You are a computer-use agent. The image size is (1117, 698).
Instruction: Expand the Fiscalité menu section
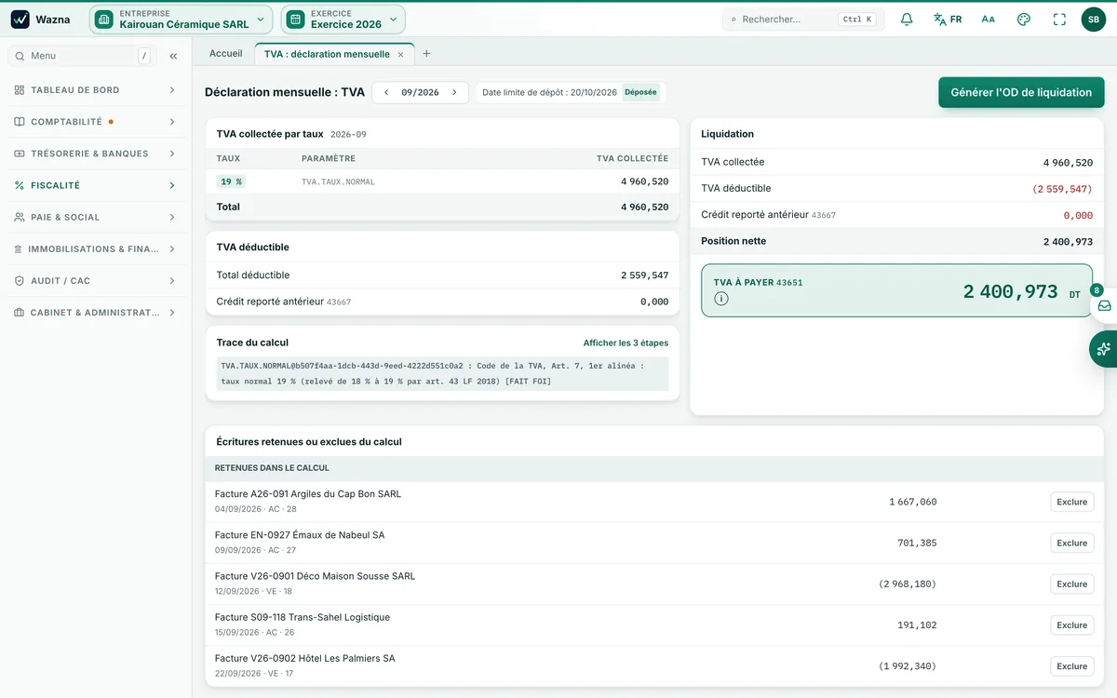[96, 185]
